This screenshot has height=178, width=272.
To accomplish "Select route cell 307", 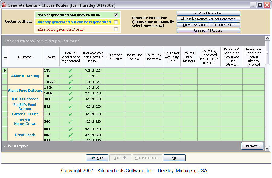I will (x=51, y=99).
